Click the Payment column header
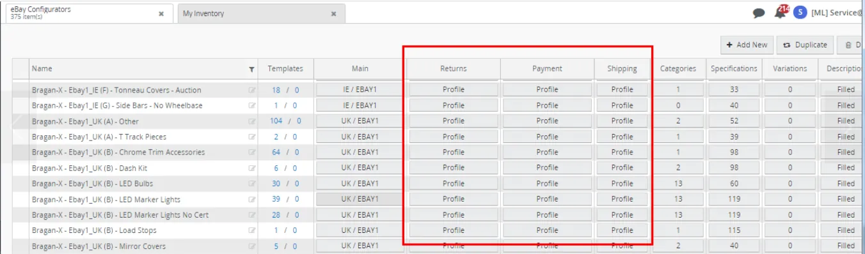Image resolution: width=865 pixels, height=254 pixels. point(547,68)
